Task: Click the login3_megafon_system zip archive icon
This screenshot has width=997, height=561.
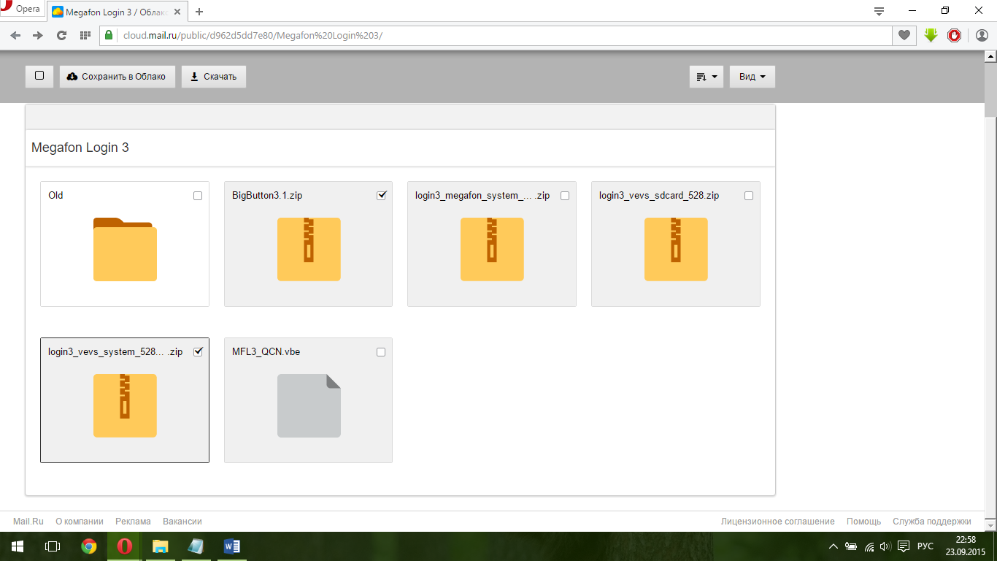Action: (492, 249)
